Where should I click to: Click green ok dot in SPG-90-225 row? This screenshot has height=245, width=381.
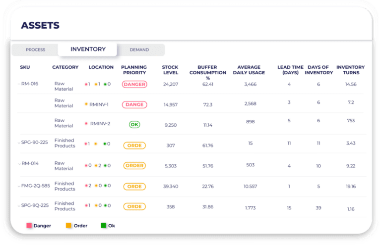click(105, 144)
